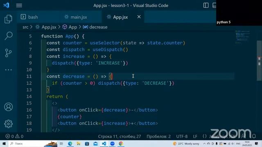This screenshot has width=262, height=147.
Task: Click 'return' keyword on line 14
Action: pyautogui.click(x=54, y=96)
